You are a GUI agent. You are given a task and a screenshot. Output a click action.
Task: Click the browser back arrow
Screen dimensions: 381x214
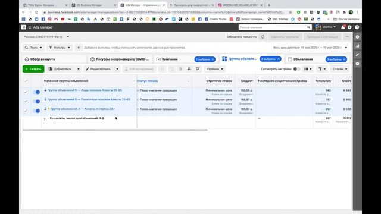point(24,12)
